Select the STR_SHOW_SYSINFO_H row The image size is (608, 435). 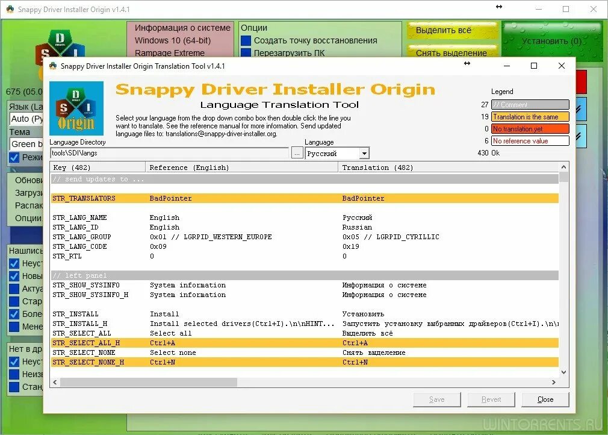point(305,295)
